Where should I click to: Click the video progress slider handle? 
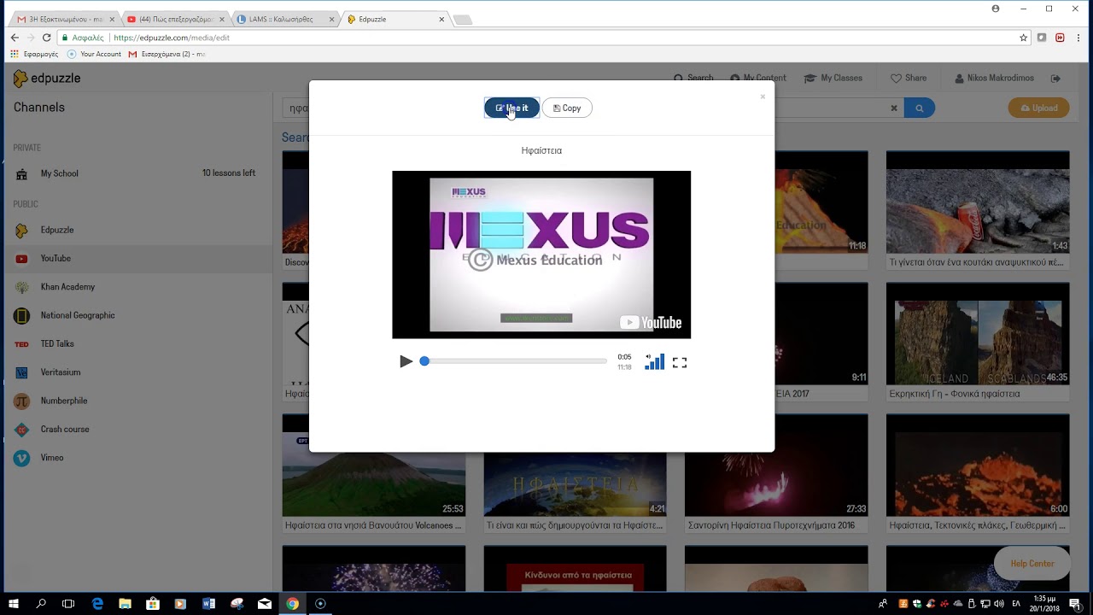tap(424, 361)
